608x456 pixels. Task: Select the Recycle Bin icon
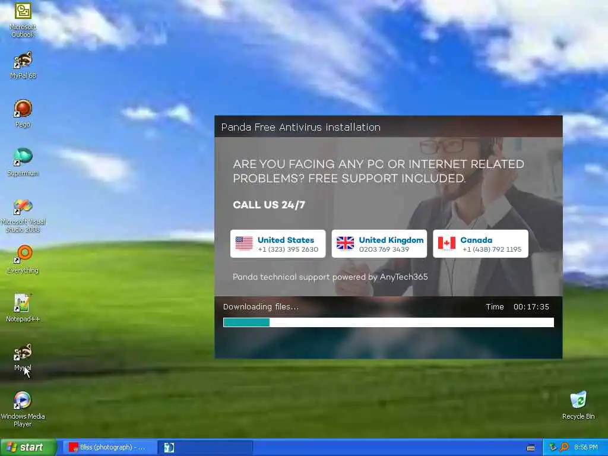coord(578,406)
